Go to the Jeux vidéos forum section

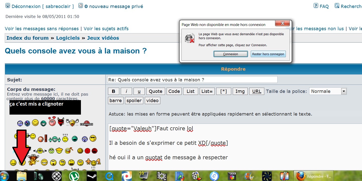103,38
